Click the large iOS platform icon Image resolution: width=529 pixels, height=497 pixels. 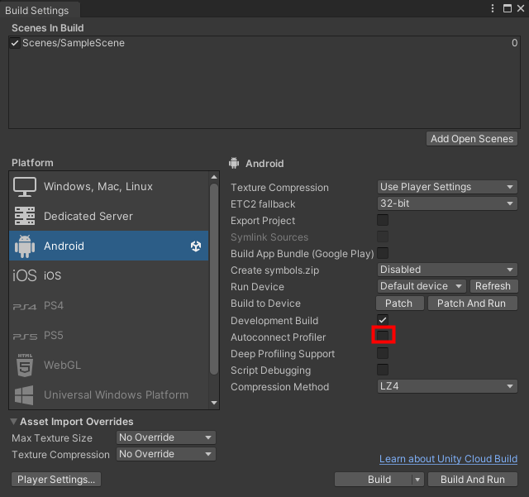(25, 275)
